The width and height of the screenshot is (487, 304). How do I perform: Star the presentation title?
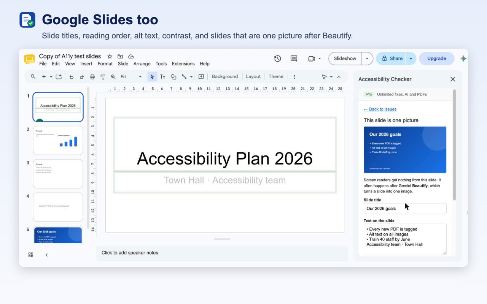click(x=110, y=56)
